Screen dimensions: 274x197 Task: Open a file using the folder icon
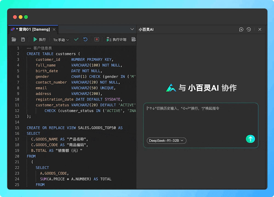point(14,39)
